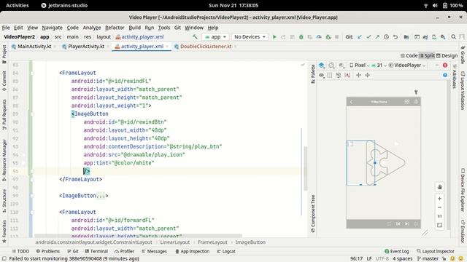The width and height of the screenshot is (467, 262).
Task: Click the Gradle side panel tab
Action: pos(463,55)
